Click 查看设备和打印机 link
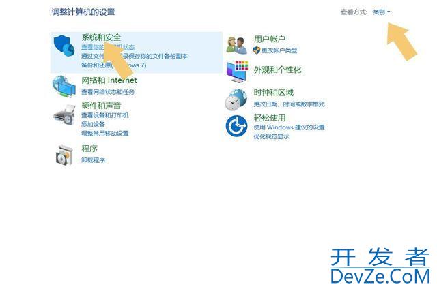 [105, 115]
